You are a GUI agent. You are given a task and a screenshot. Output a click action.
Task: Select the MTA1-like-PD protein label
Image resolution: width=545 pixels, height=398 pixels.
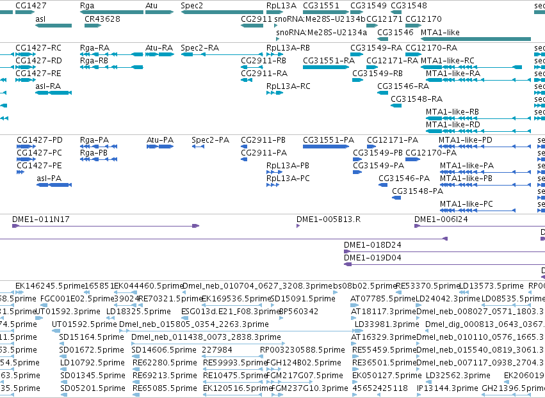pyautogui.click(x=466, y=140)
